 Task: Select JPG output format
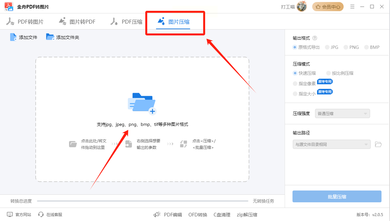pyautogui.click(x=331, y=47)
